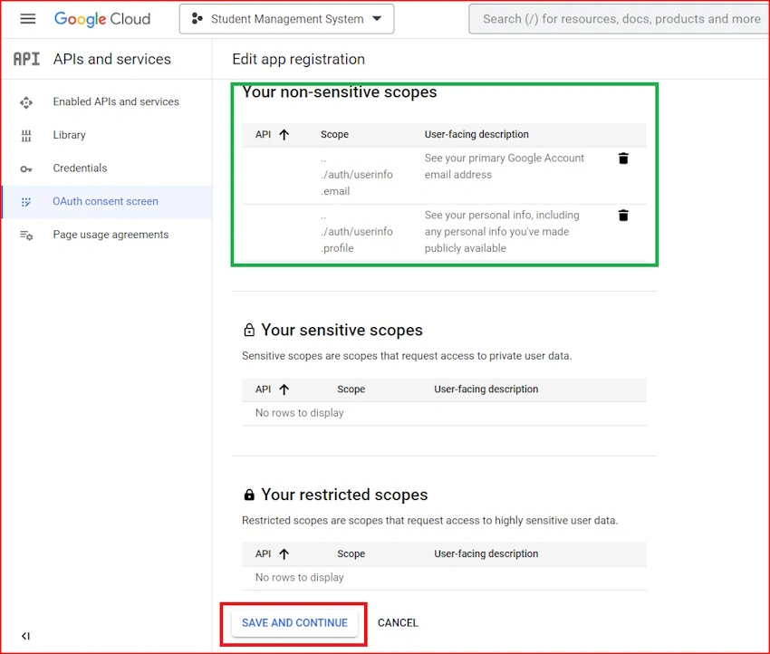Click User-facing description header in sensitive table
This screenshot has height=654, width=770.
pos(486,389)
